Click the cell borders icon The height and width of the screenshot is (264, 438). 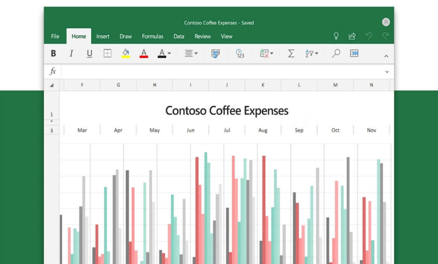click(x=107, y=53)
